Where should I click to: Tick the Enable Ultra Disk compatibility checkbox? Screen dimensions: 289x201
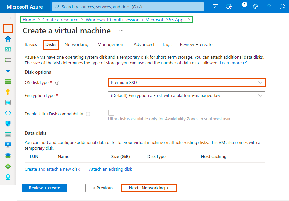pos(111,113)
